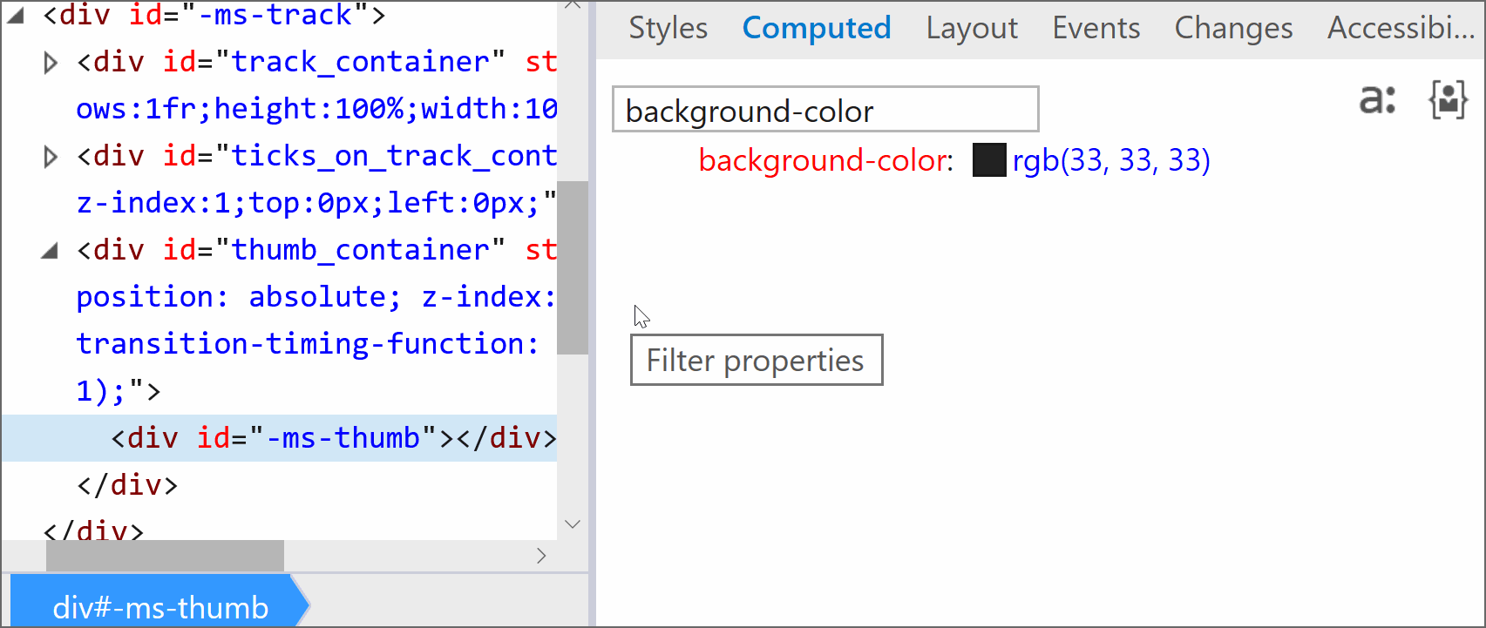Expand the ticks_on_track_container div node
Image resolution: width=1486 pixels, height=628 pixels.
click(x=51, y=157)
